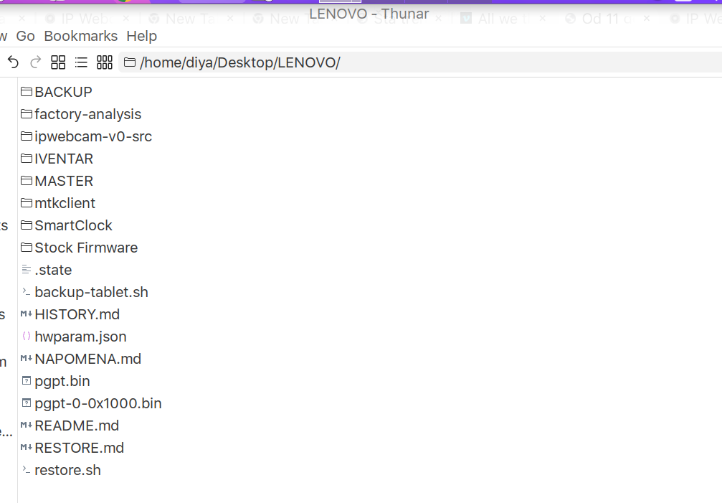Switch to compact view
Viewport: 722px width, 503px height.
tap(105, 62)
